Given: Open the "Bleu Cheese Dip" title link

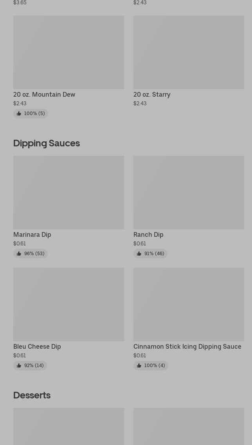Looking at the screenshot, I should [x=37, y=346].
